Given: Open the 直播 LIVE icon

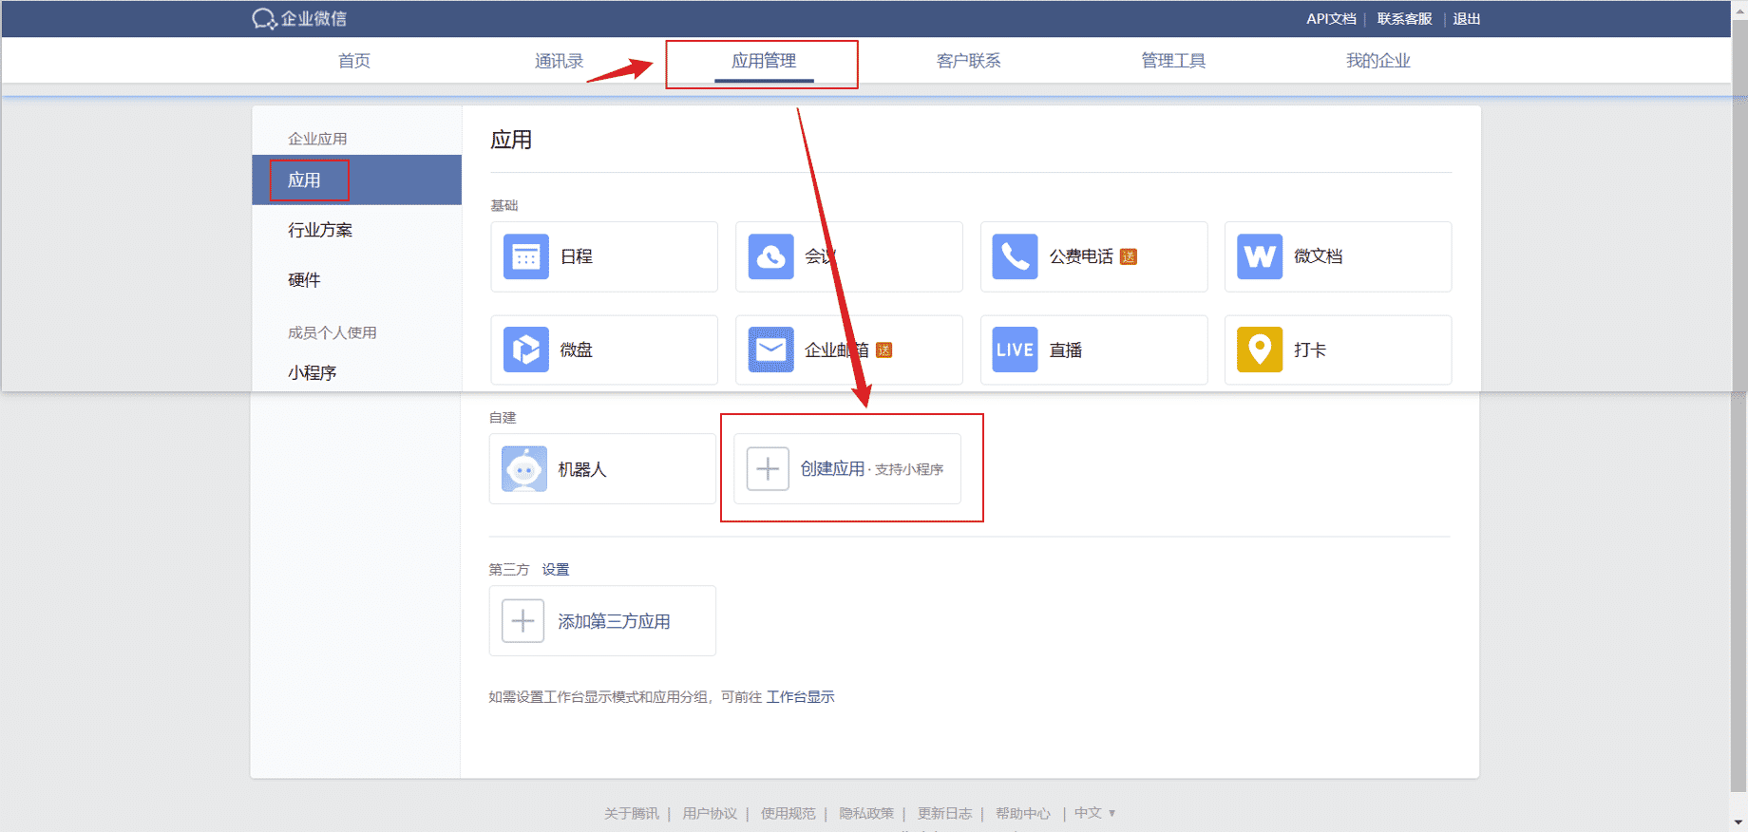Looking at the screenshot, I should (x=1016, y=350).
